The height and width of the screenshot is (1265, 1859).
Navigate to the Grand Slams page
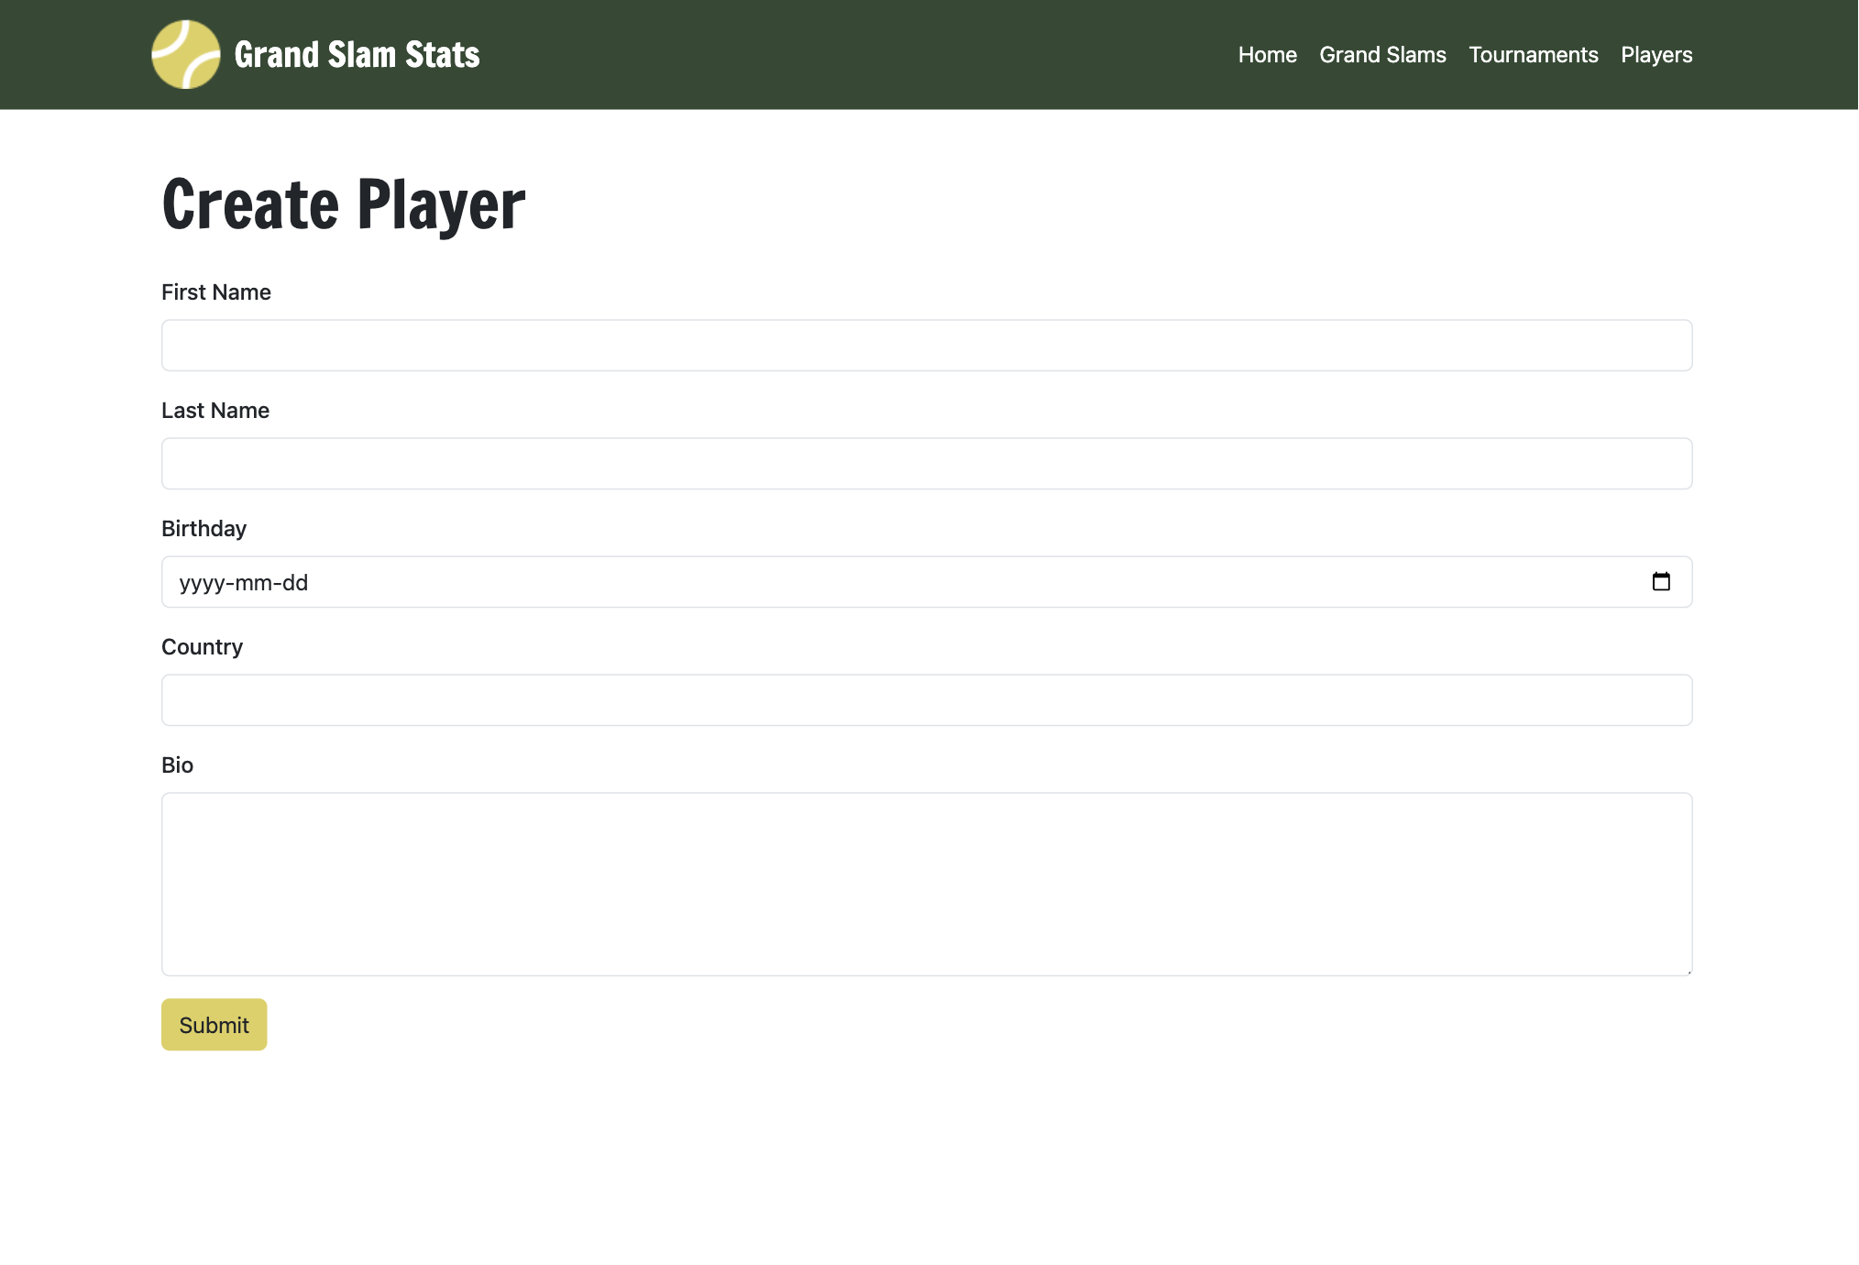(x=1382, y=55)
